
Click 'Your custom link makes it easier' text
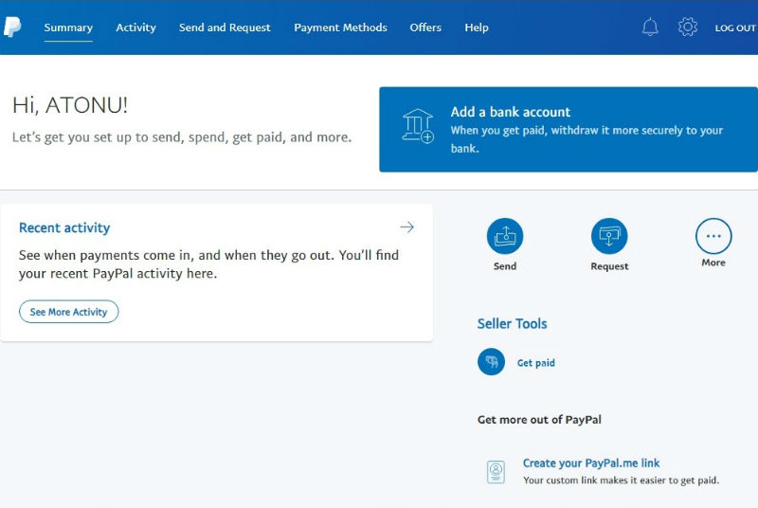pos(622,481)
